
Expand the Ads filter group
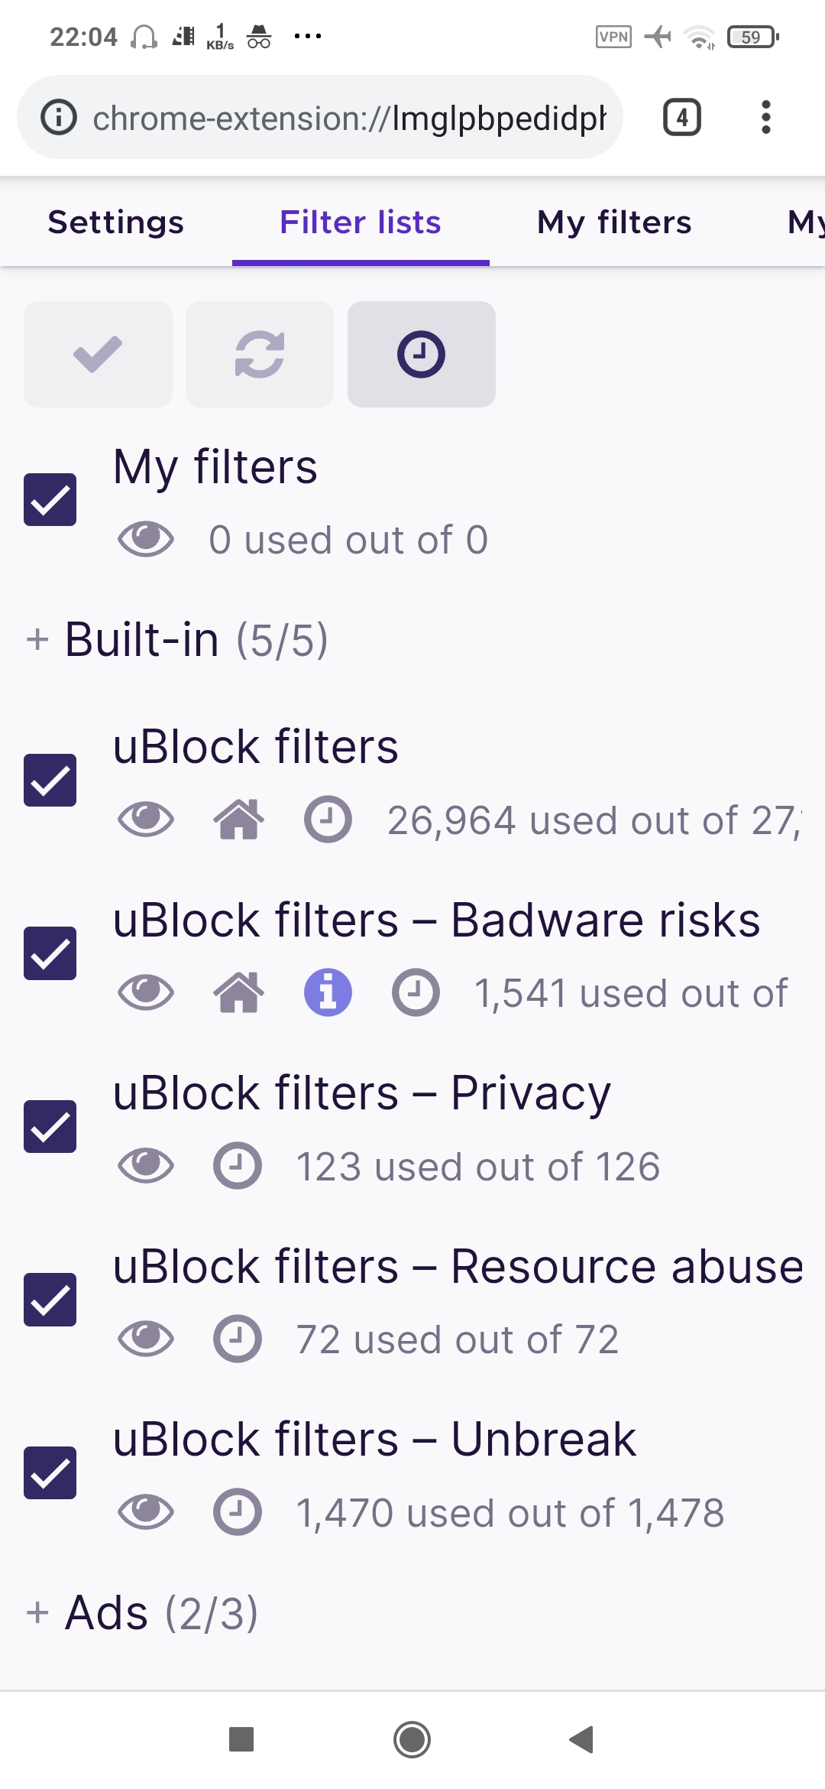(x=37, y=1610)
